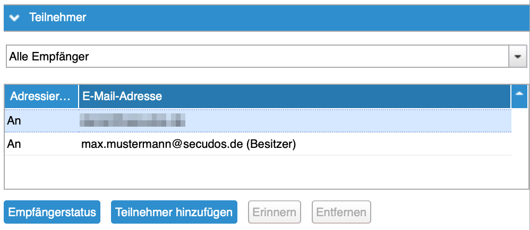Open the Empfängerstatus view
This screenshot has height=230, width=530.
(52, 213)
